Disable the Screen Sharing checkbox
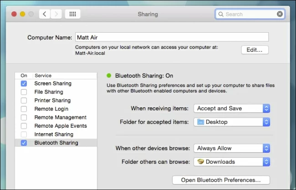The image size is (296, 190). point(24,84)
